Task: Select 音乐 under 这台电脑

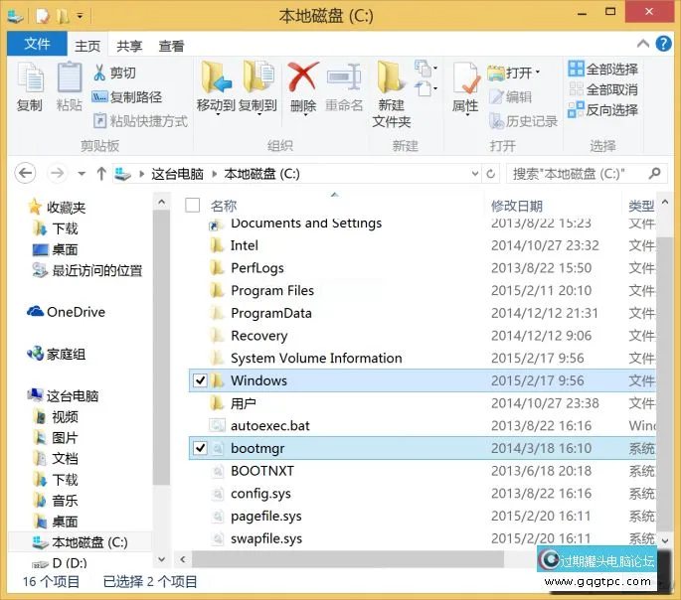Action: pos(56,501)
